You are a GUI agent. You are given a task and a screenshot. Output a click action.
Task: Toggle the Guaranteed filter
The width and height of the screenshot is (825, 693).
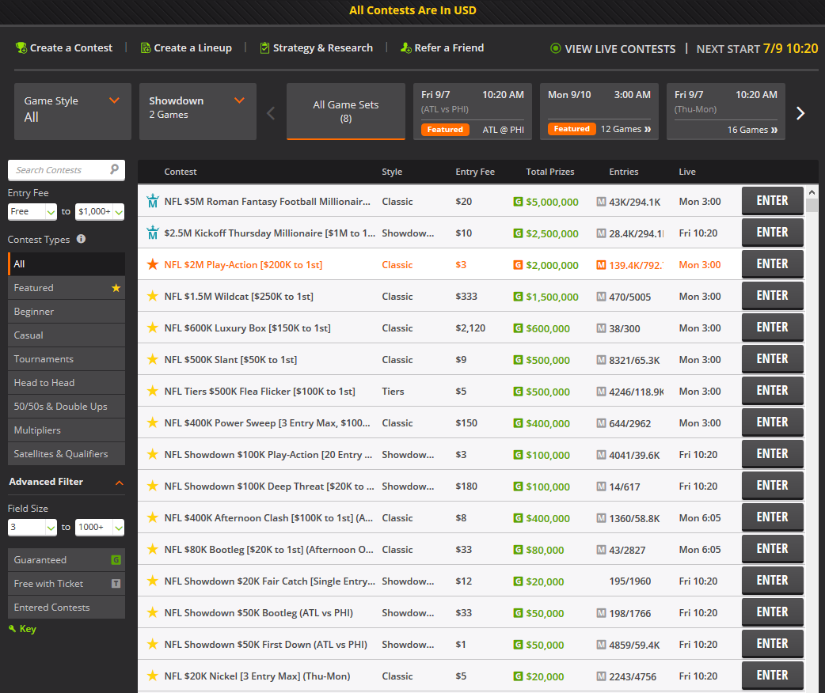67,560
